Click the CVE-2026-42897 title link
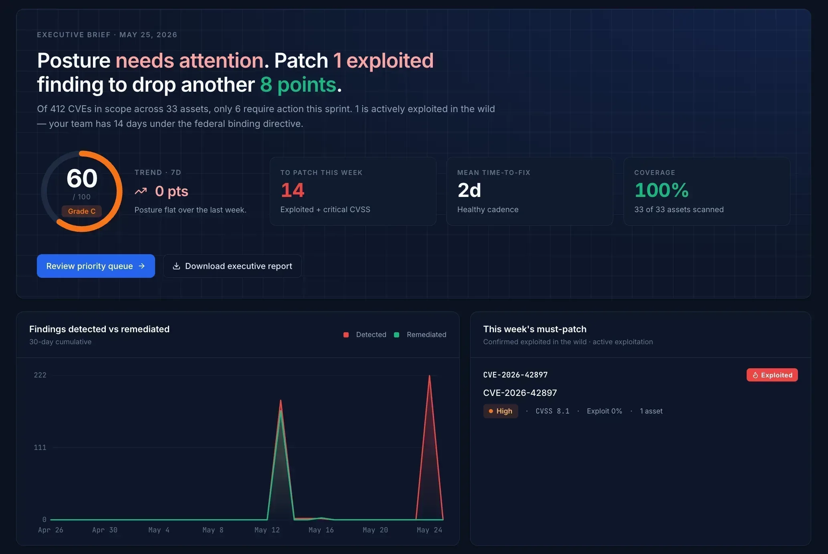The image size is (828, 554). (520, 393)
